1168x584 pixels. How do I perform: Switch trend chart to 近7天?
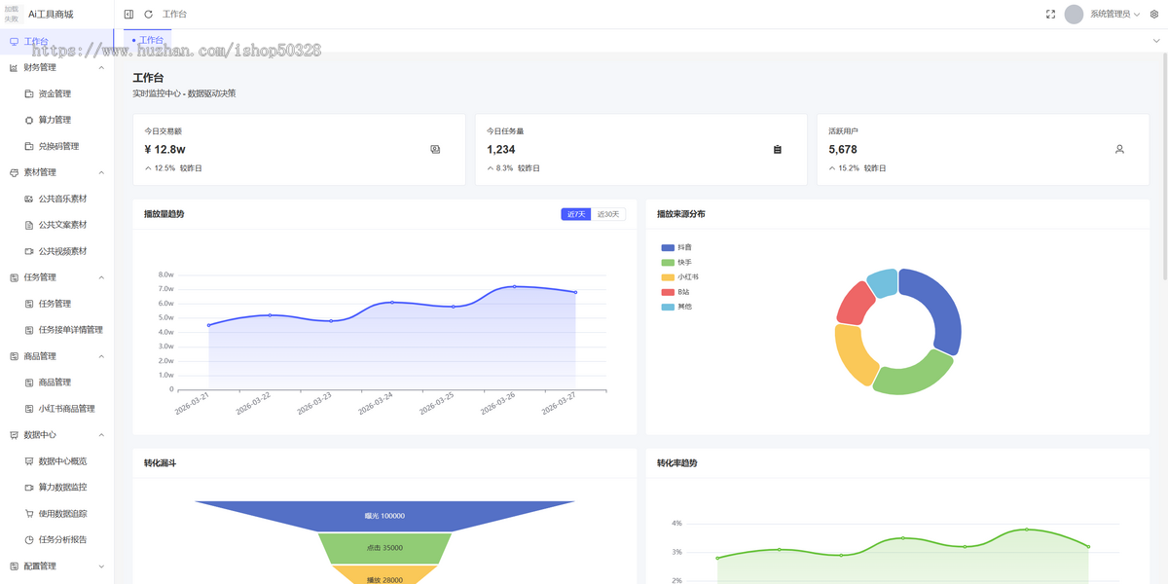(576, 214)
